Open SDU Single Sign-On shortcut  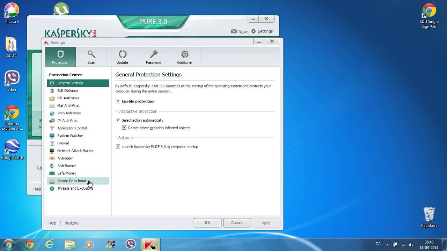429,16
